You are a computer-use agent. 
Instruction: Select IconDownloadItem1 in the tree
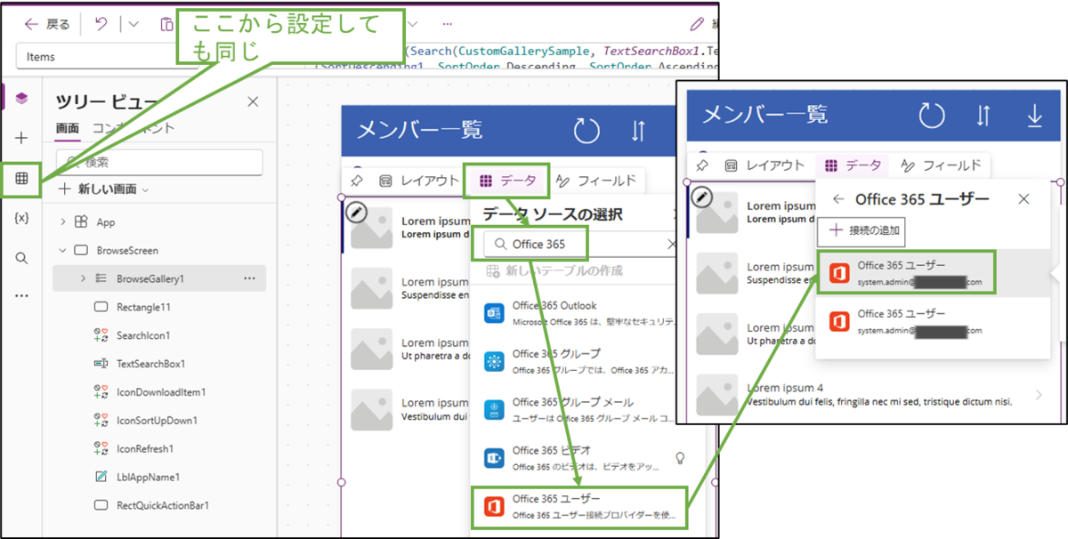click(x=161, y=392)
